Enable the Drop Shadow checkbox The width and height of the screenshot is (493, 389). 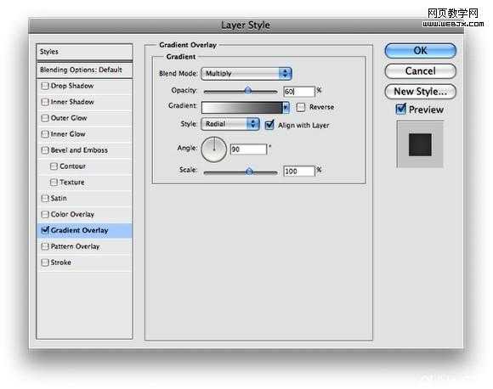45,86
